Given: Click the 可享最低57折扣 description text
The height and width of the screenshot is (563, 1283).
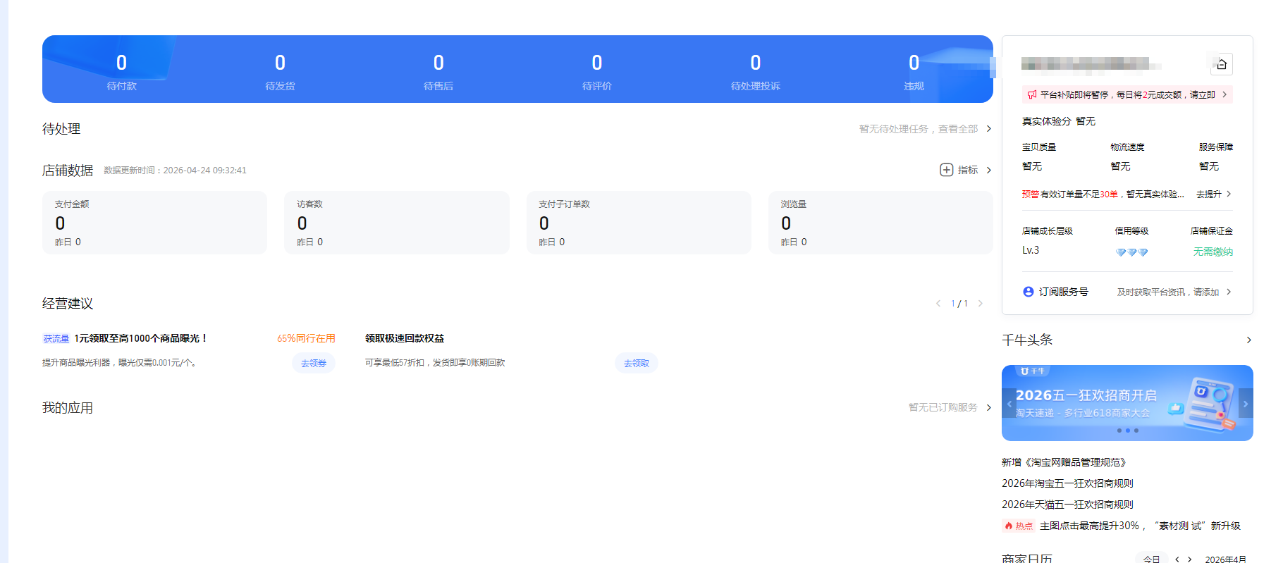Looking at the screenshot, I should tap(435, 363).
